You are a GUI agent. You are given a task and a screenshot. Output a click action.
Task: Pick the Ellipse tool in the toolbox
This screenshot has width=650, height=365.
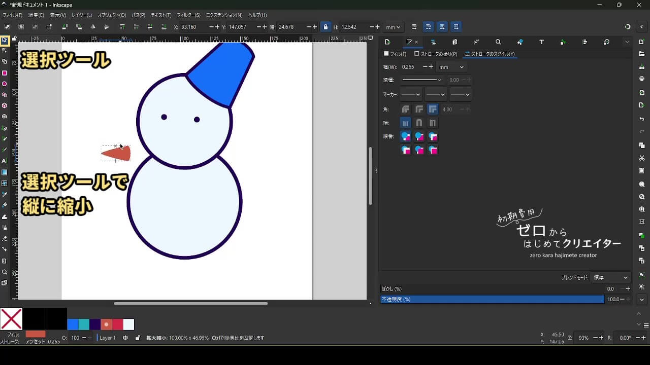click(5, 84)
